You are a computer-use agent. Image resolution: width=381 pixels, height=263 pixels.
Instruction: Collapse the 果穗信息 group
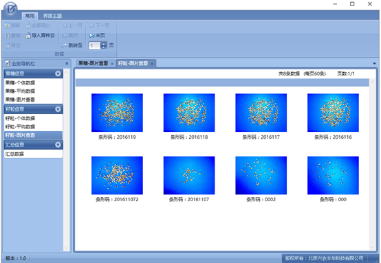pyautogui.click(x=58, y=73)
